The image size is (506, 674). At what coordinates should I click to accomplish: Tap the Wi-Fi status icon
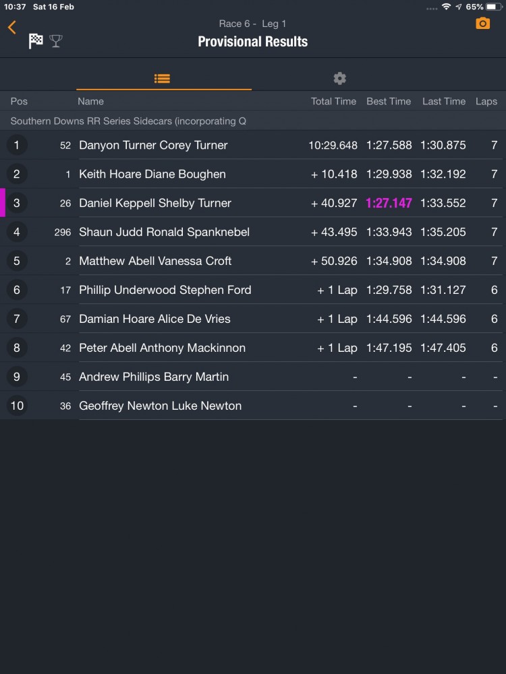446,7
